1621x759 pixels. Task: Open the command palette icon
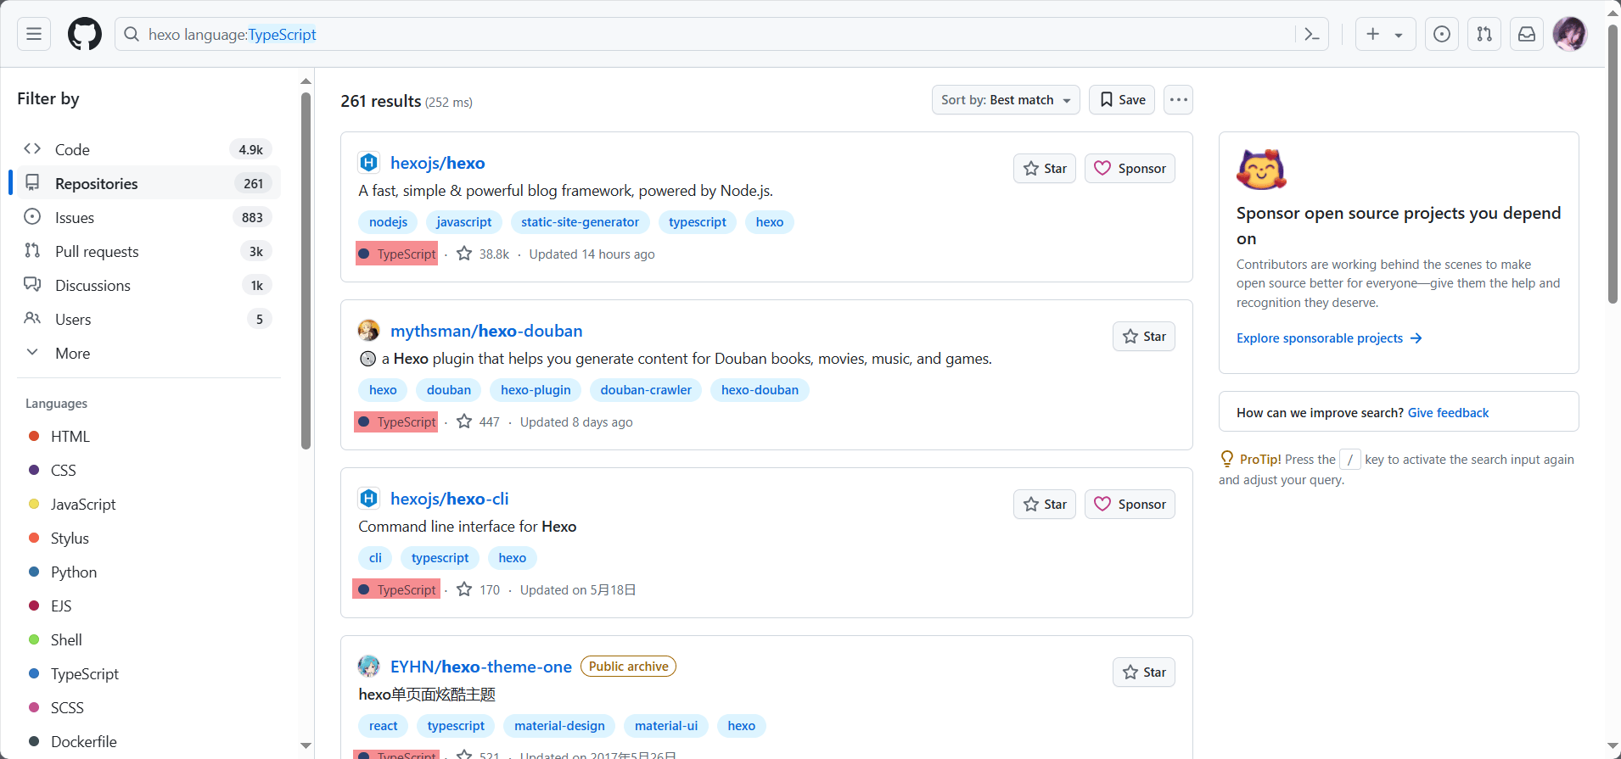click(1312, 34)
